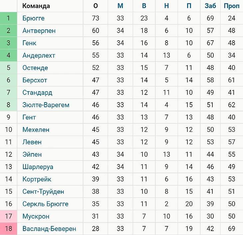Open the Генк team page
This screenshot has height=235, width=243.
[x=29, y=43]
